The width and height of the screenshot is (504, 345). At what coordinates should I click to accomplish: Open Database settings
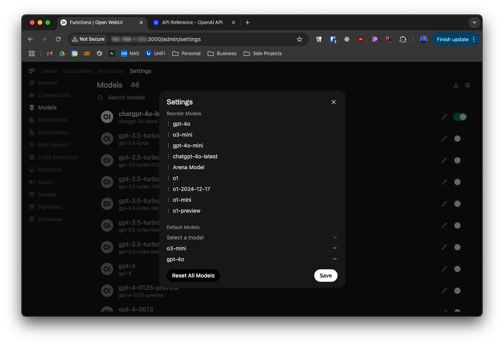point(45,219)
